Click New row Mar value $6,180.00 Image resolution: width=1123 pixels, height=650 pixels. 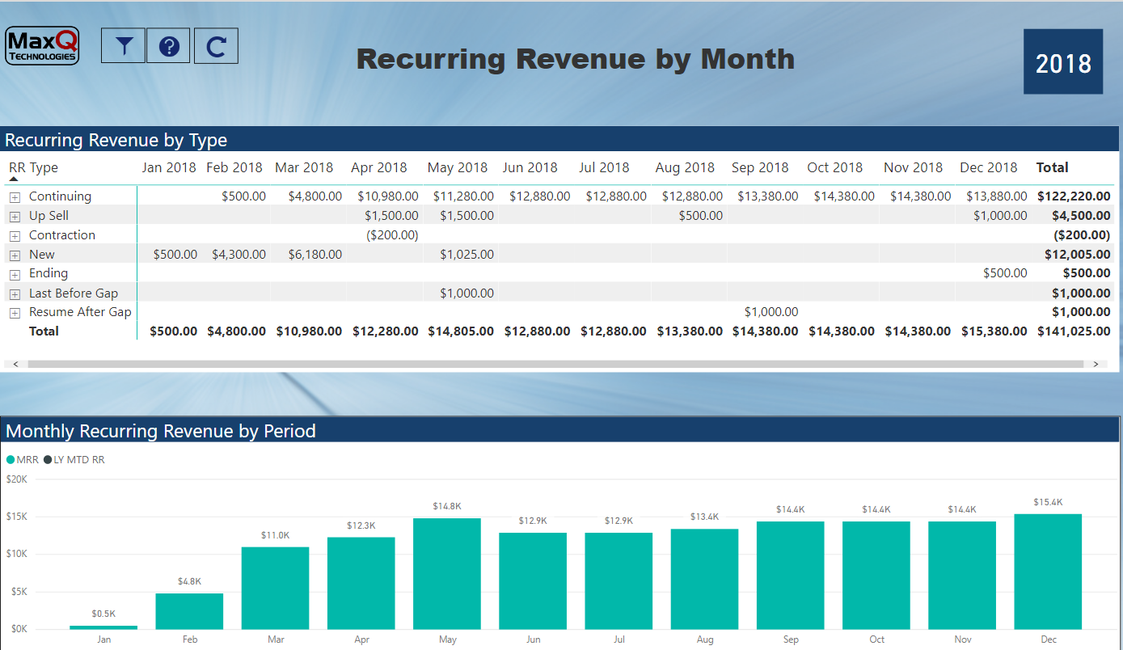[315, 255]
